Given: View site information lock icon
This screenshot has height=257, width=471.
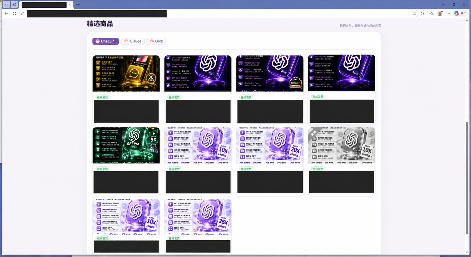Looking at the screenshot, I should point(23,13).
